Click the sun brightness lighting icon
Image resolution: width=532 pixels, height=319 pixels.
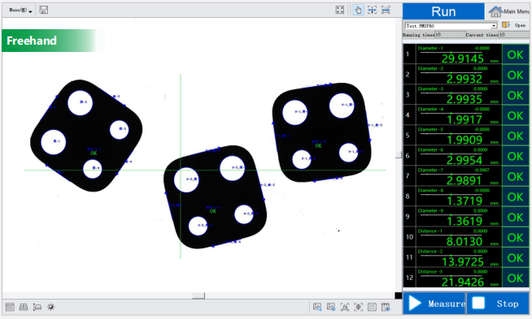(x=51, y=307)
